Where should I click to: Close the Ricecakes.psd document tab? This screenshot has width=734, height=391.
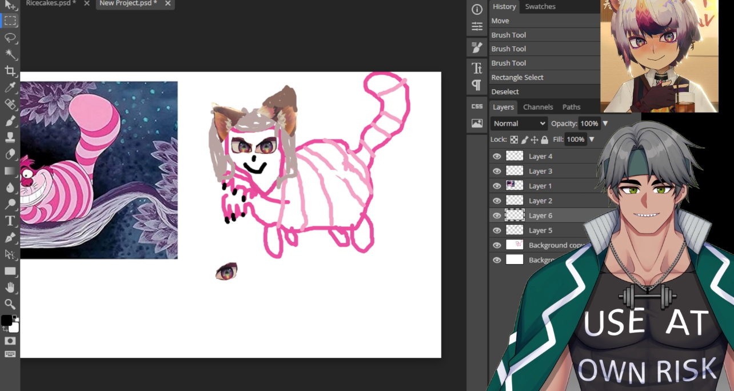click(x=87, y=3)
